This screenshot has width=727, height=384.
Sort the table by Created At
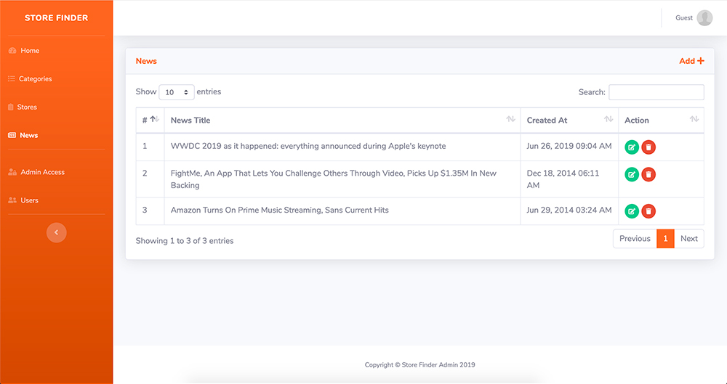pos(569,120)
